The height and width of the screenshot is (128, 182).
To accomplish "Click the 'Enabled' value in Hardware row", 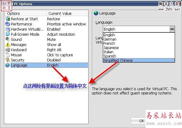I will (x=54, y=29).
